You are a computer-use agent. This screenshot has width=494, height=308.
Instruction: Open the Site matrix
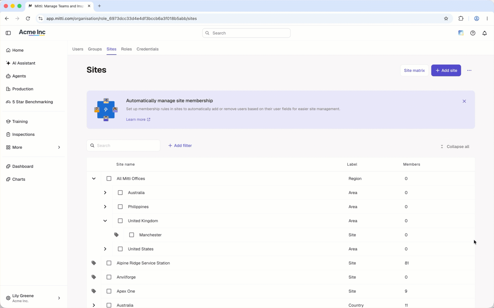click(414, 70)
